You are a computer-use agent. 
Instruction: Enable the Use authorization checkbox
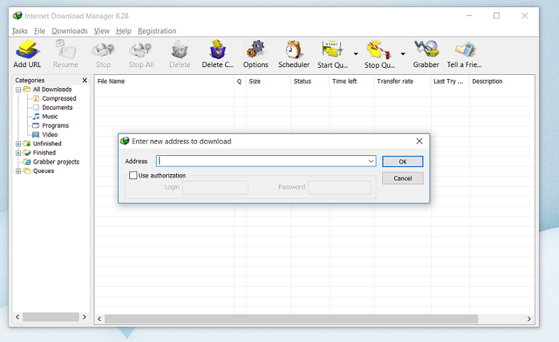point(133,176)
